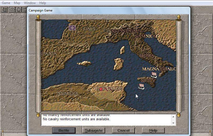The height and width of the screenshot is (136, 213).
Task: Click the double arrow toolbar icon
Action: [x=12, y=10]
